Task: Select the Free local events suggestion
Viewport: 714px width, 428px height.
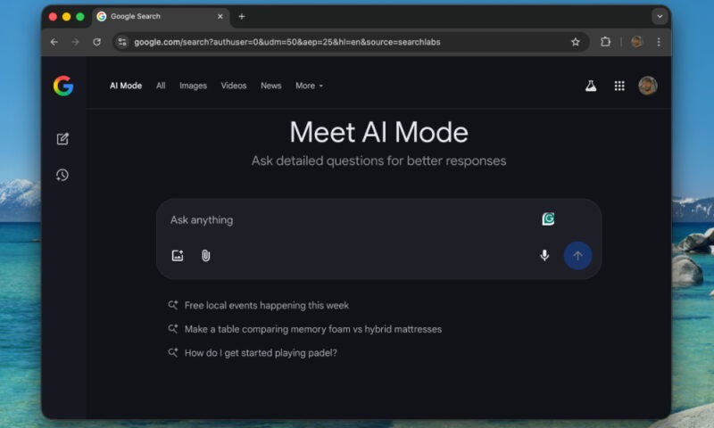Action: point(266,305)
